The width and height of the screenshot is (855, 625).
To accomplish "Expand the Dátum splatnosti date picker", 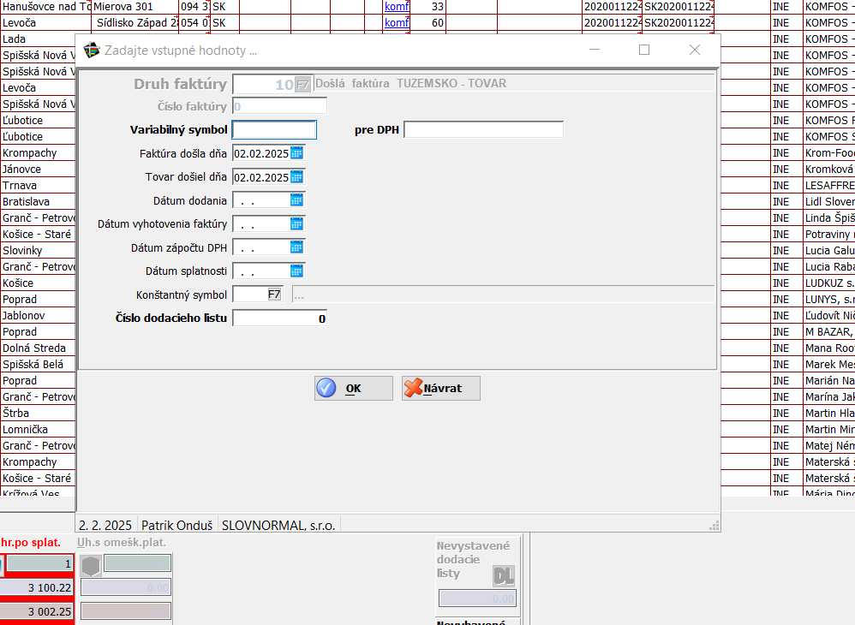I will tap(296, 271).
